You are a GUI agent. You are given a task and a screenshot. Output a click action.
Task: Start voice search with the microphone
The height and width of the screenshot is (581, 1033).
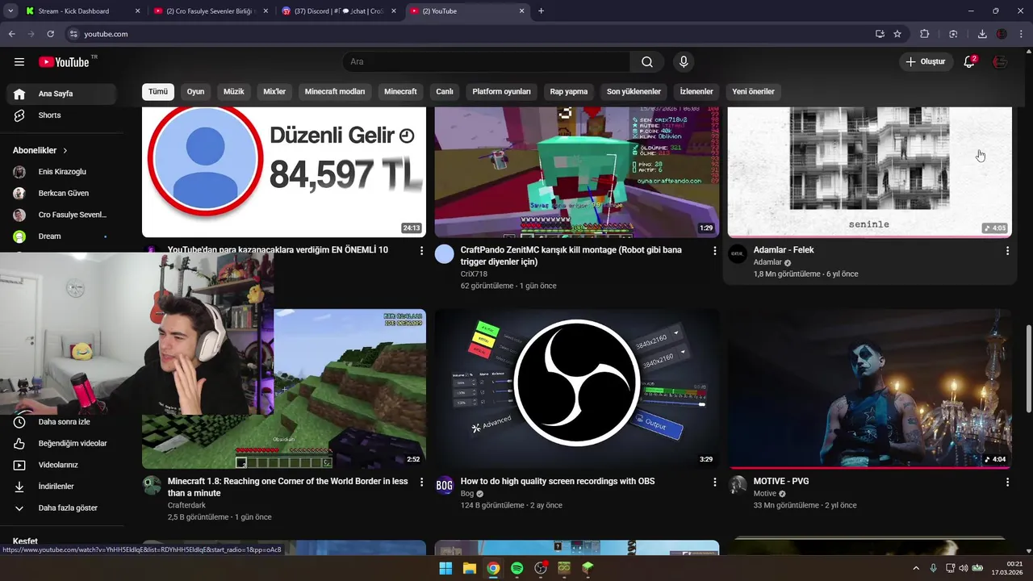coord(684,62)
